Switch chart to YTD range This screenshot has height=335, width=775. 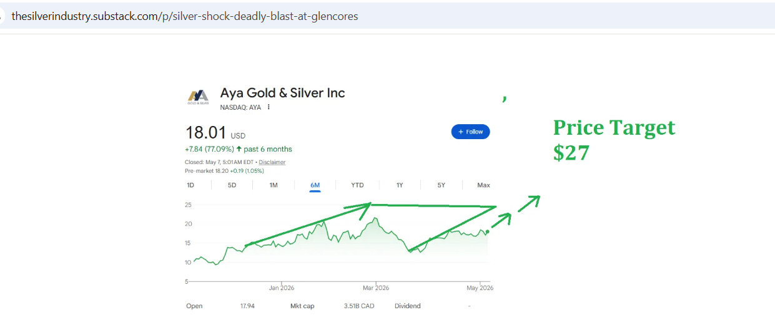(x=357, y=185)
